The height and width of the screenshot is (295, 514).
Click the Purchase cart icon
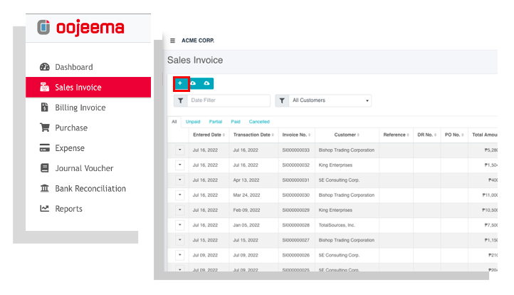pyautogui.click(x=45, y=128)
